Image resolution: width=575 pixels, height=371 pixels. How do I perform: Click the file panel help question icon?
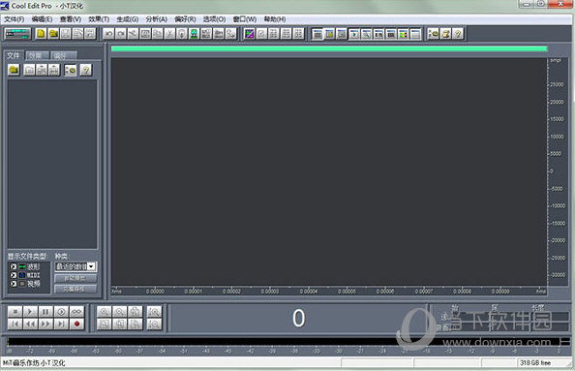pos(86,70)
